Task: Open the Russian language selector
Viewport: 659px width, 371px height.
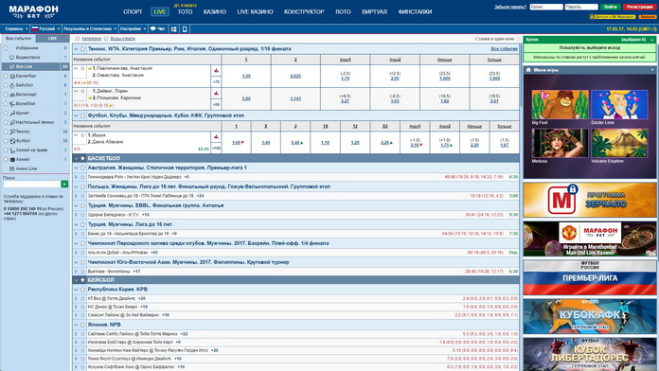Action: click(45, 29)
